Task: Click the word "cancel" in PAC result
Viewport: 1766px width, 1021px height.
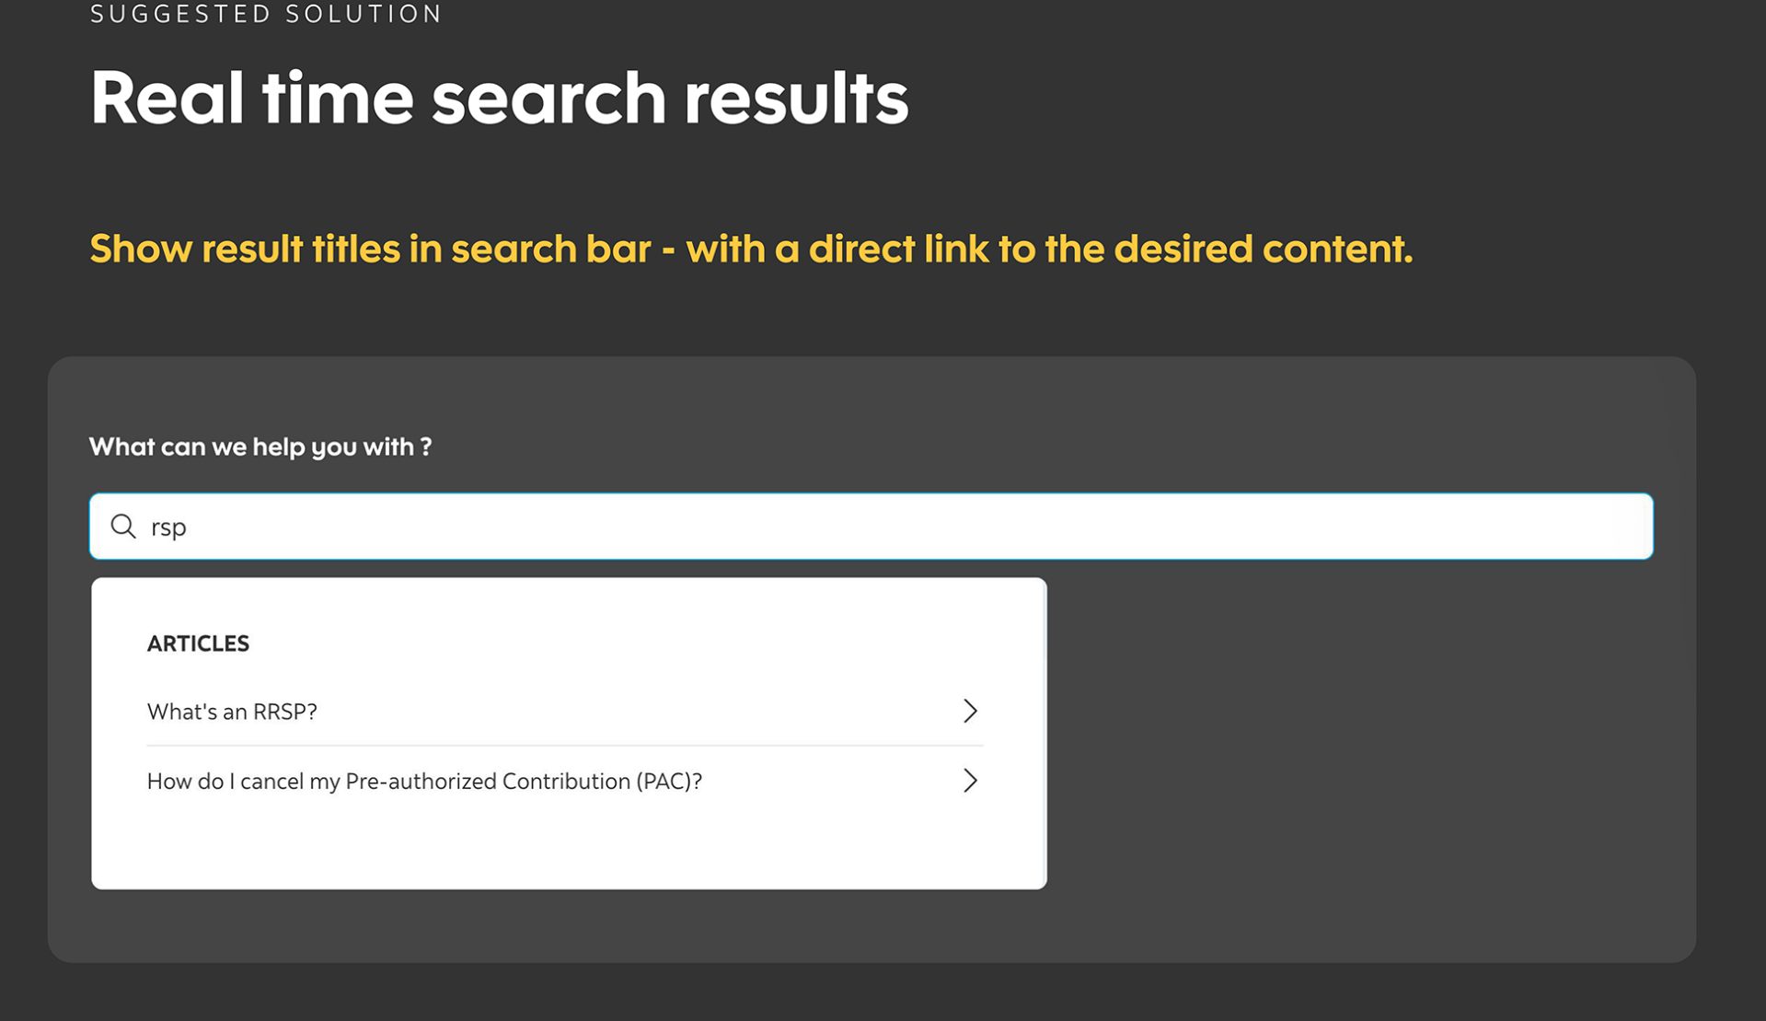Action: pos(271,782)
